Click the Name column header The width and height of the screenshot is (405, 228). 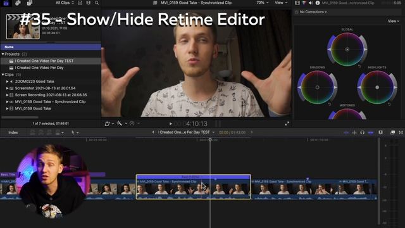pos(51,47)
